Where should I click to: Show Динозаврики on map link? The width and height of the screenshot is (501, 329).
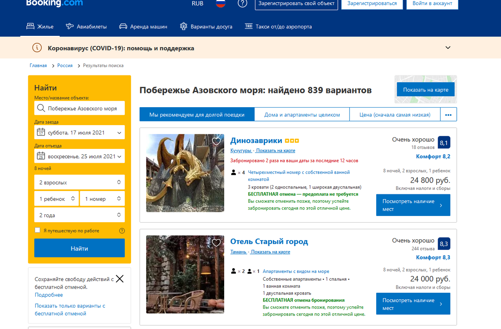[x=276, y=151]
